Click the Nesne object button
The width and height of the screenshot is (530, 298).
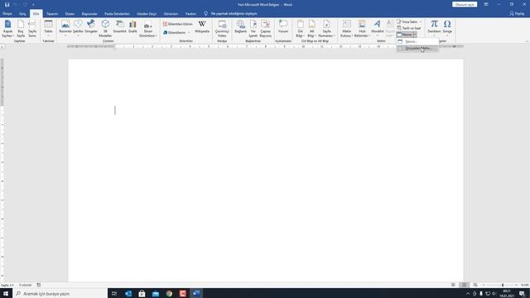point(405,35)
